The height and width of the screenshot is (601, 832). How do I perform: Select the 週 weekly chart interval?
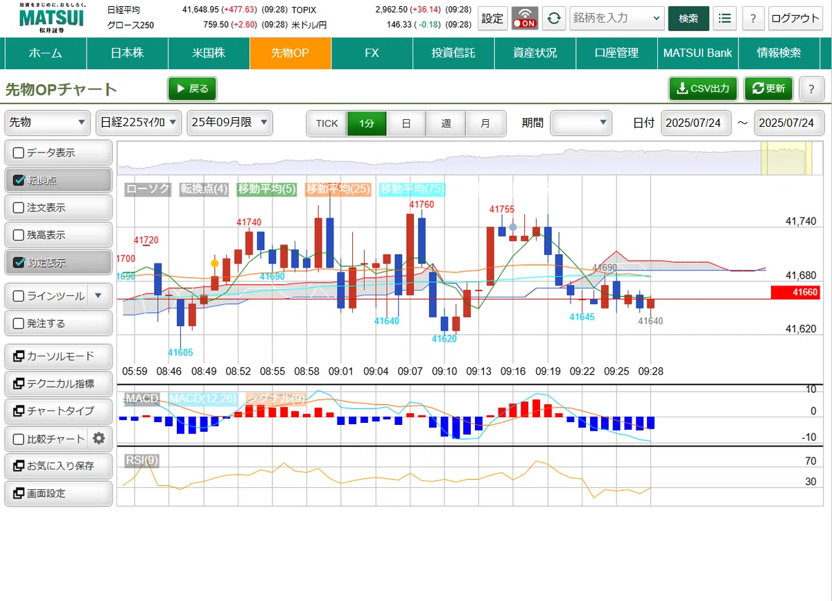[x=446, y=123]
